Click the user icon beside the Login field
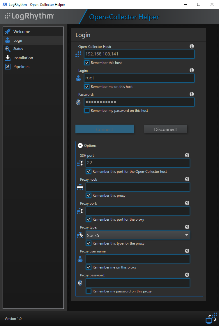219x326 pixels. (x=78, y=79)
